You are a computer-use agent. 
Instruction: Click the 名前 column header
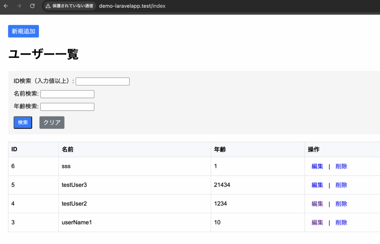point(68,149)
